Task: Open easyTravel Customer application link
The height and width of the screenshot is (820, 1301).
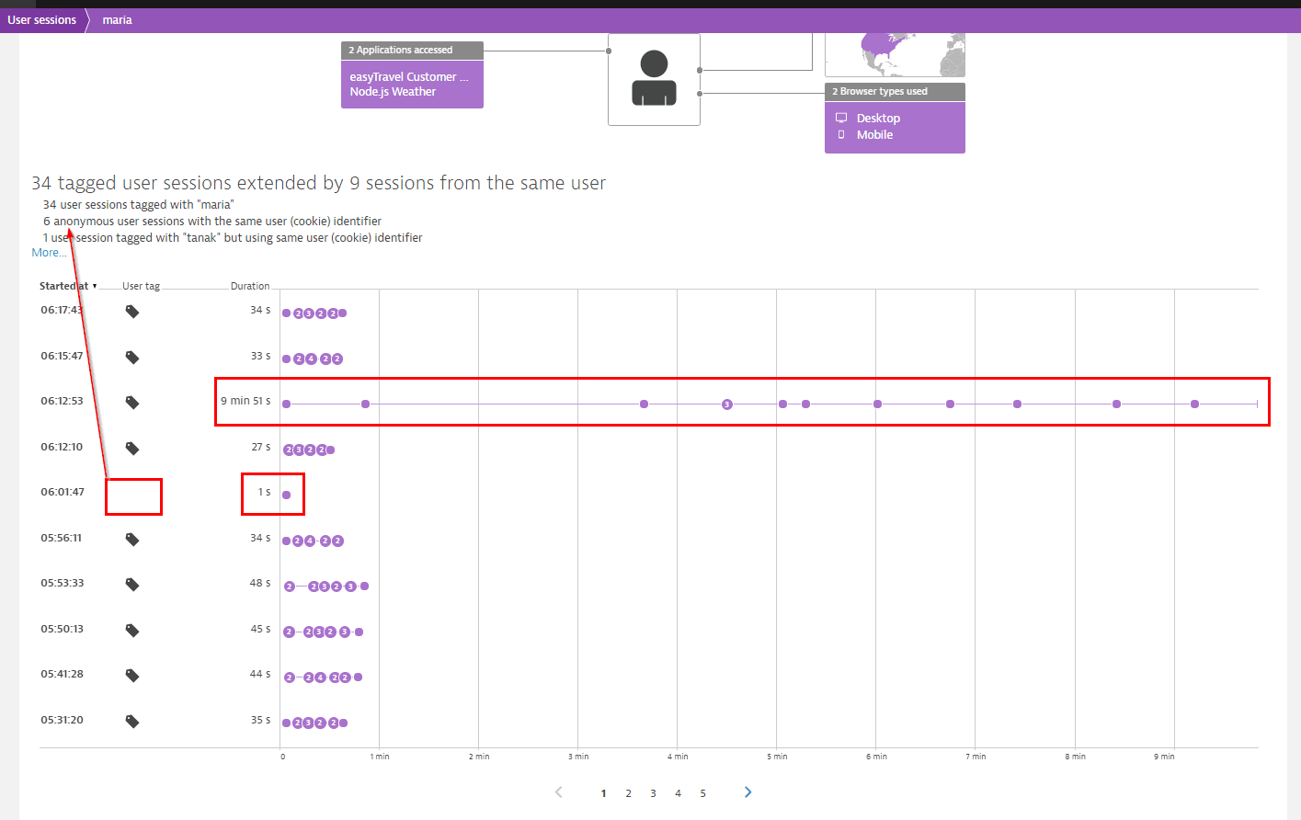Action: 408,77
